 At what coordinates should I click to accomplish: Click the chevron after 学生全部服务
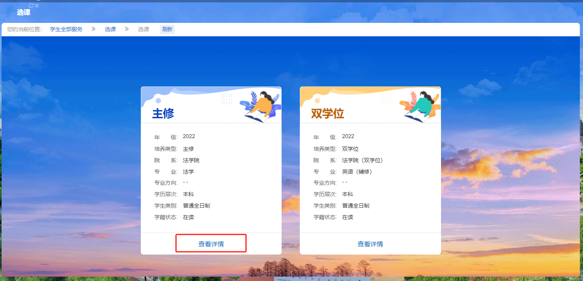(93, 29)
